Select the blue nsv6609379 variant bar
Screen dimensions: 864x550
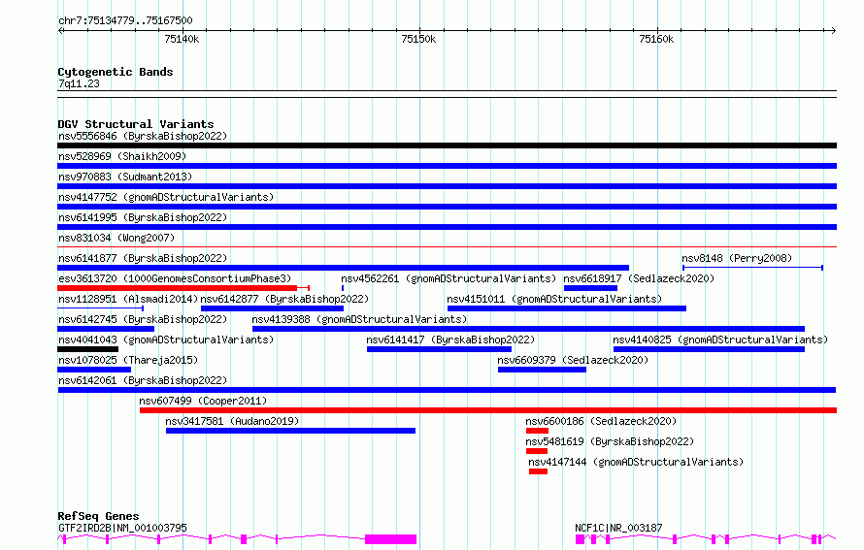[x=543, y=370]
